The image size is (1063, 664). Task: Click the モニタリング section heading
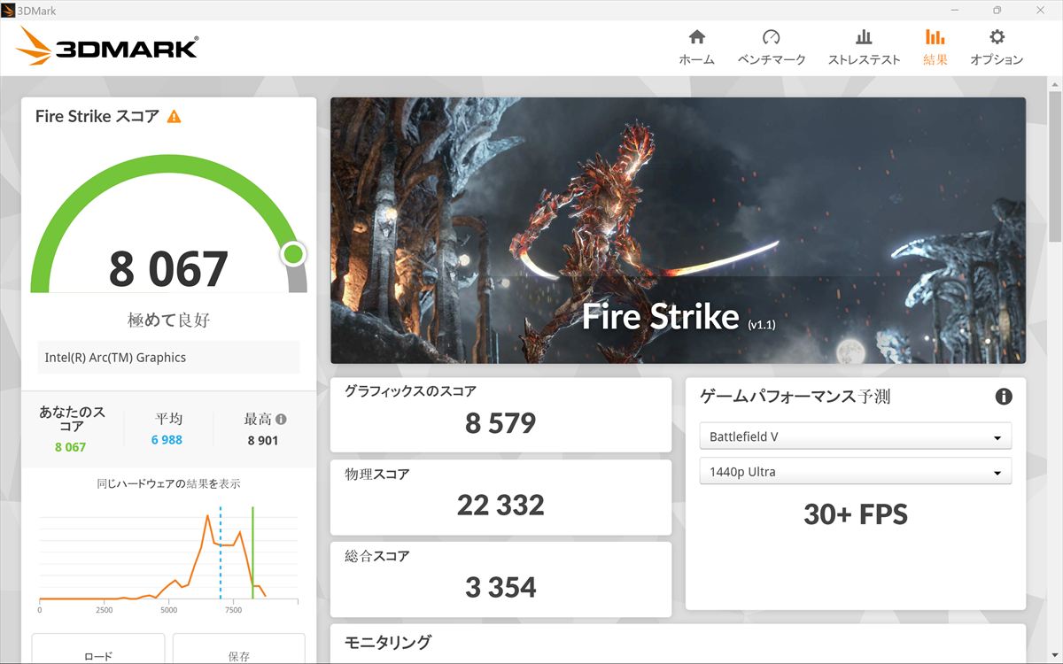click(x=388, y=643)
